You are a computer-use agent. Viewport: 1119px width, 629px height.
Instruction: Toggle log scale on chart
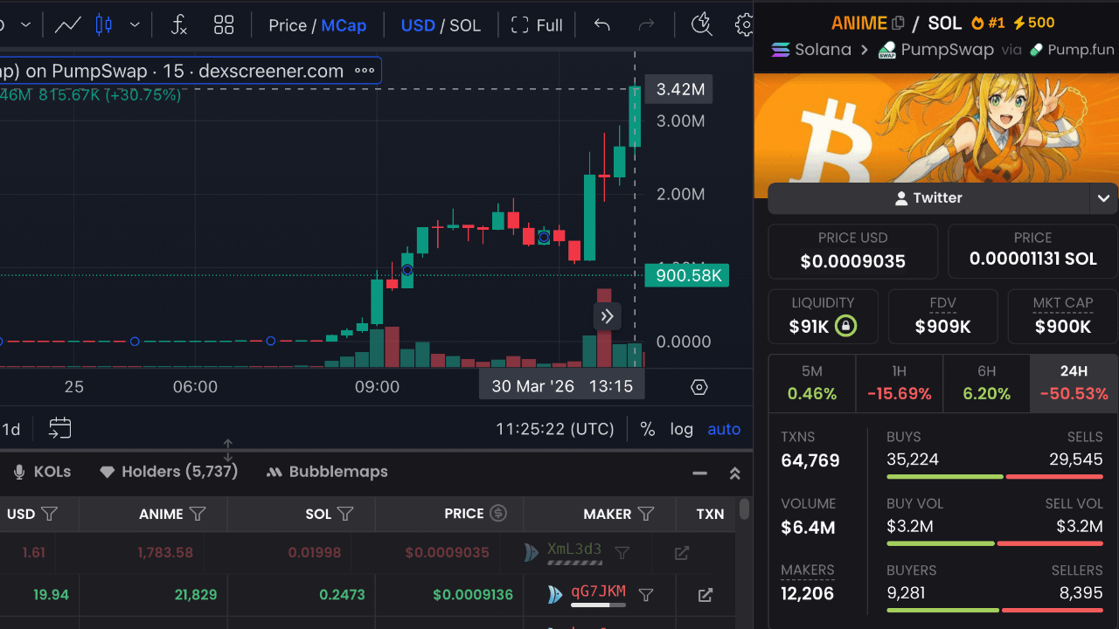[682, 429]
